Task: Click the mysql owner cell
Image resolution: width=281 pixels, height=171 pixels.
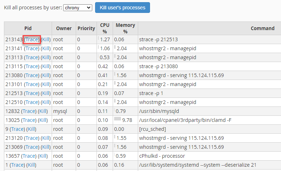Action: coord(64,111)
